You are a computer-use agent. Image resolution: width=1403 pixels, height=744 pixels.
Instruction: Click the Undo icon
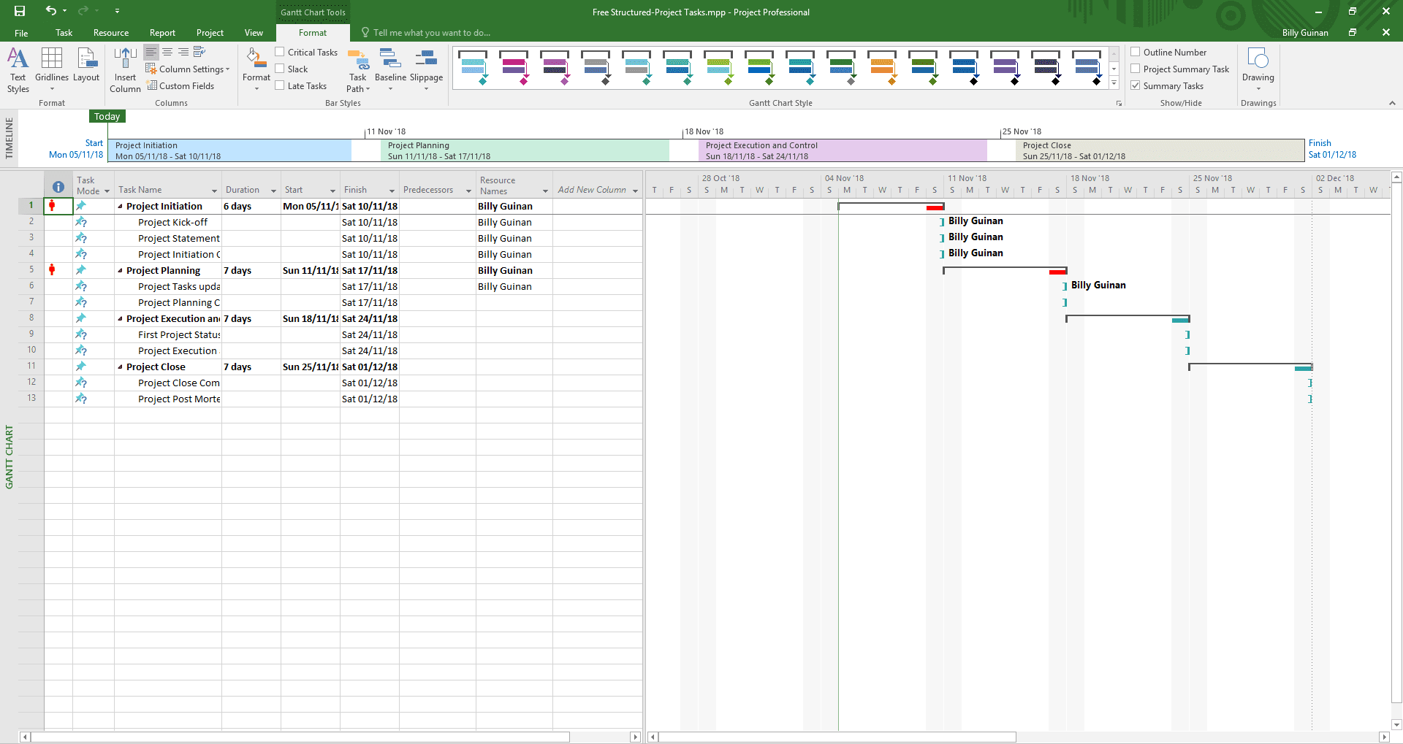50,11
